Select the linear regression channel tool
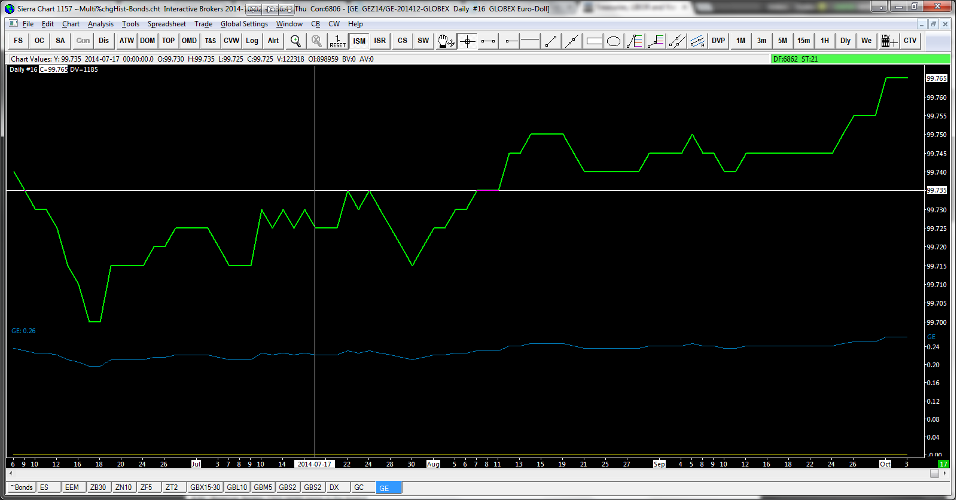Image resolution: width=957 pixels, height=500 pixels. (697, 41)
